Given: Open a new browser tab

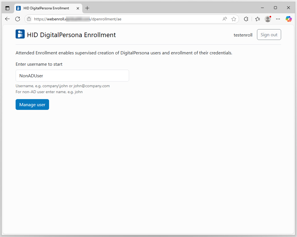Looking at the screenshot, I should click(x=87, y=8).
